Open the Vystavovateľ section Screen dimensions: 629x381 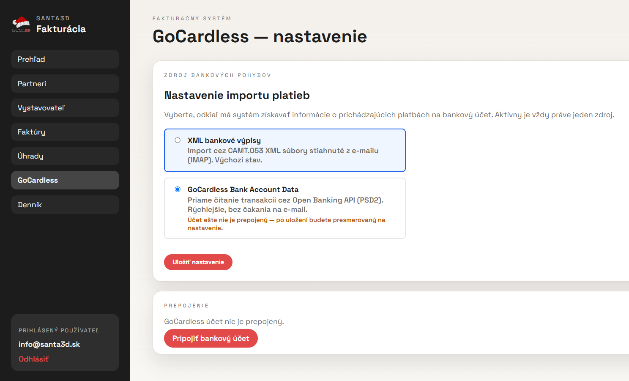click(65, 108)
